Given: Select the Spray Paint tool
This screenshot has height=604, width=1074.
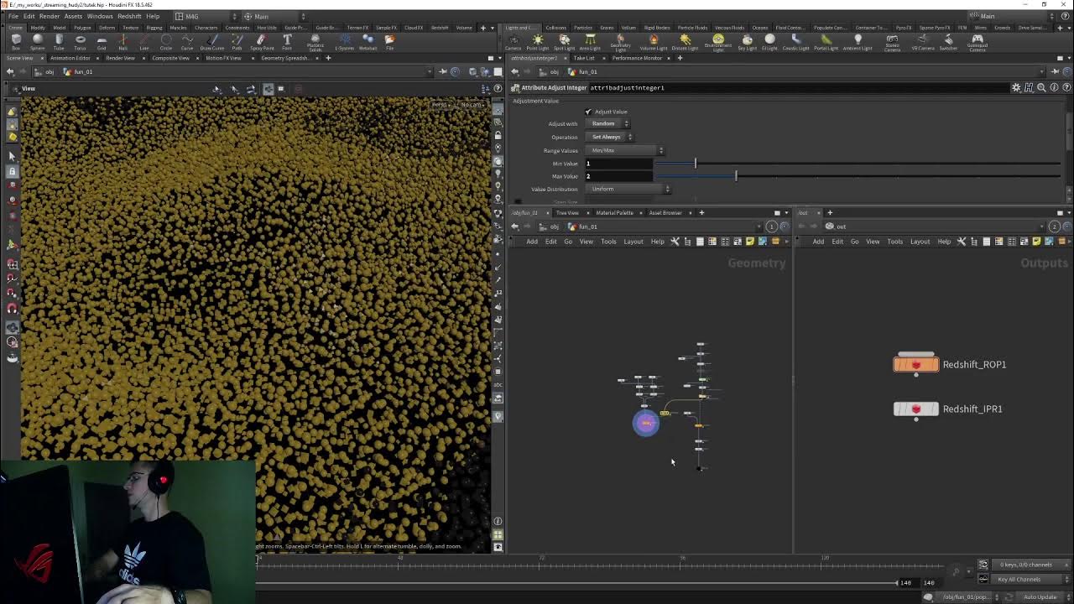Looking at the screenshot, I should pos(262,41).
